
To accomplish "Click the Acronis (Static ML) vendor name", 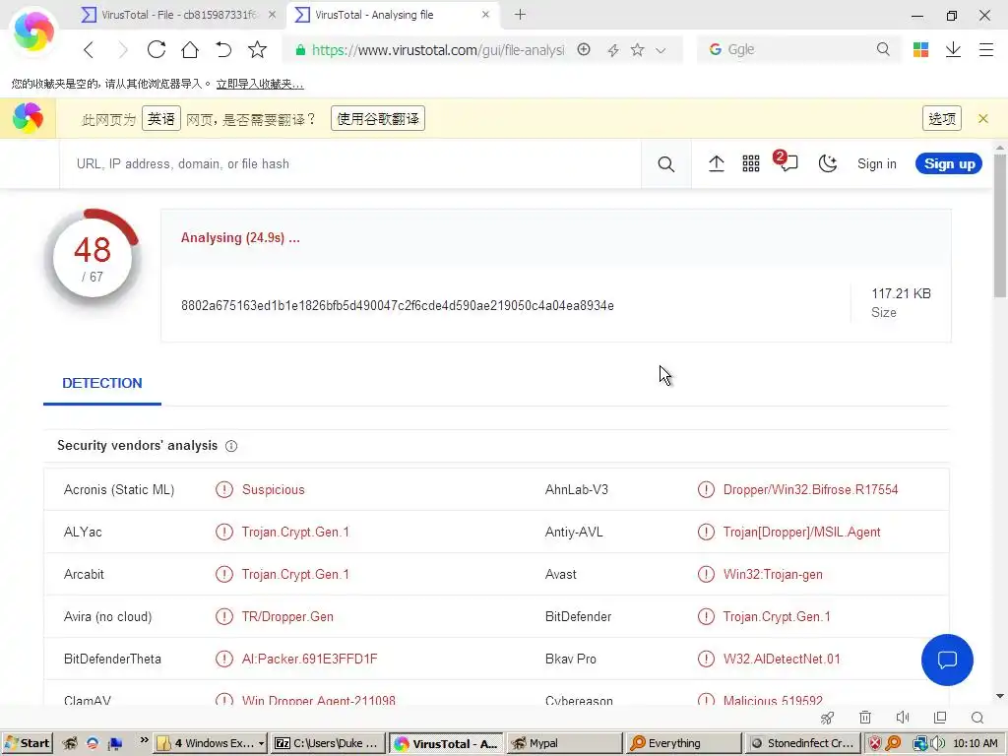I will click(x=119, y=490).
